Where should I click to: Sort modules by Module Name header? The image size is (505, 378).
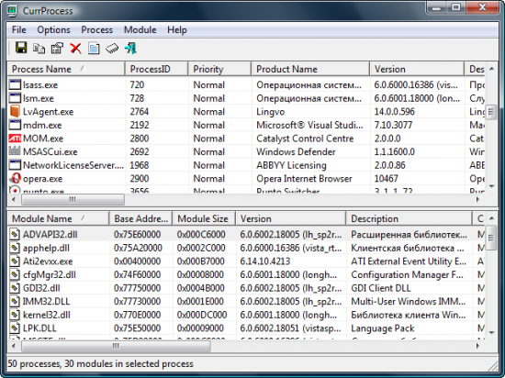click(x=58, y=218)
